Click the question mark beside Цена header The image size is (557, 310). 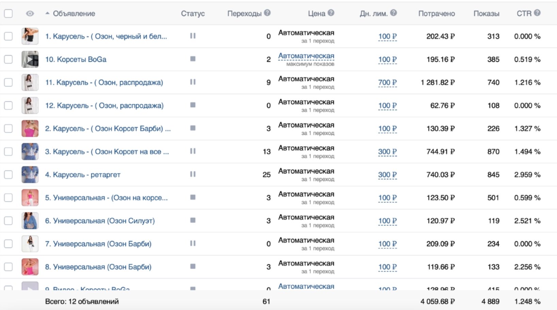tap(331, 13)
